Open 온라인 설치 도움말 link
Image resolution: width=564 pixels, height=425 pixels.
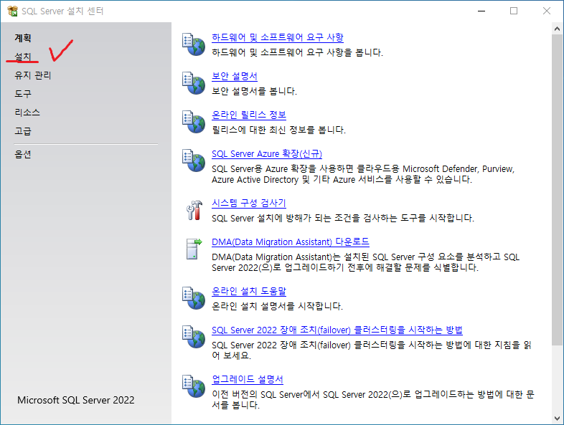coord(249,291)
